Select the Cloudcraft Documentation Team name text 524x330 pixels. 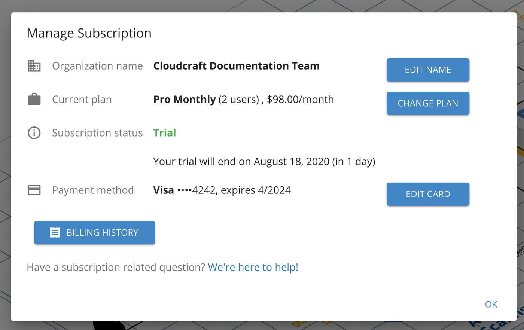tap(237, 66)
